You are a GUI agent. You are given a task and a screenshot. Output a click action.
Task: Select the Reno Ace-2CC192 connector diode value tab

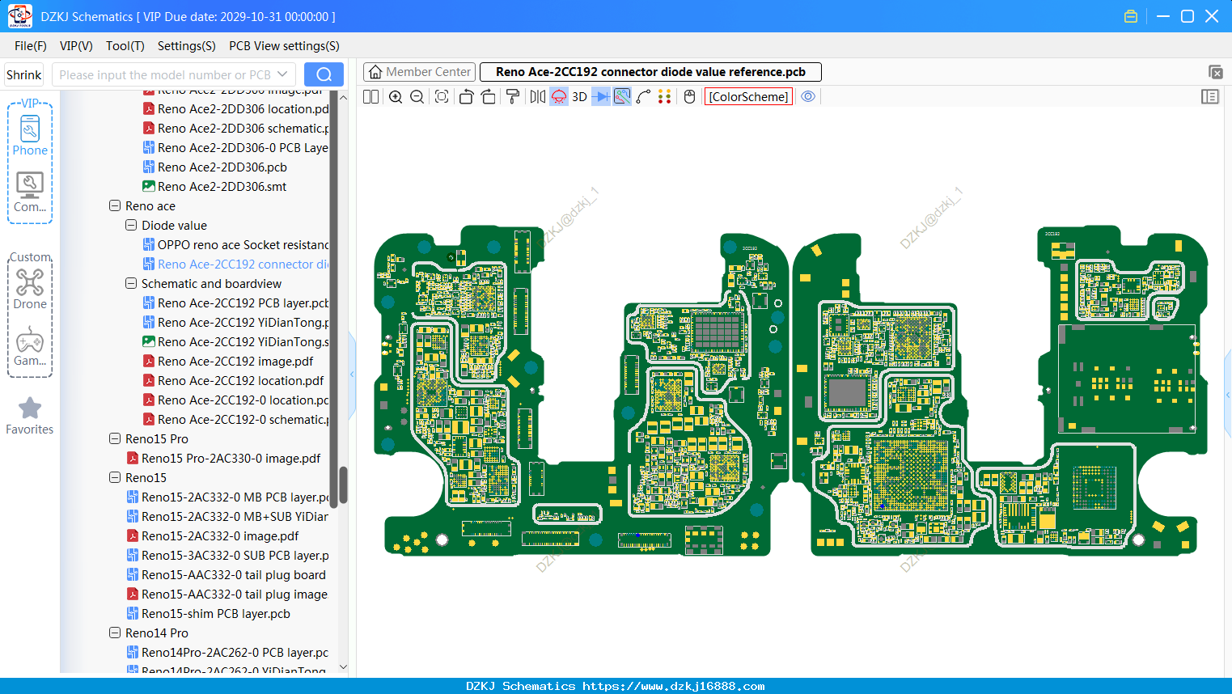(650, 72)
